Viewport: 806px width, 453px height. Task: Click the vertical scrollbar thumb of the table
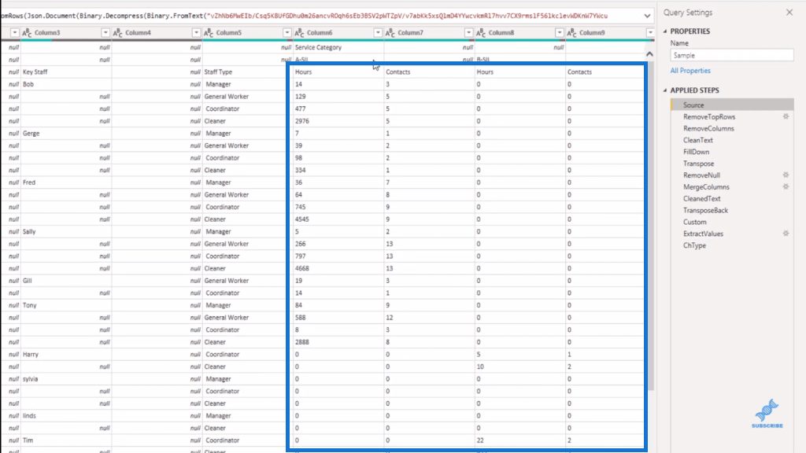click(651, 226)
